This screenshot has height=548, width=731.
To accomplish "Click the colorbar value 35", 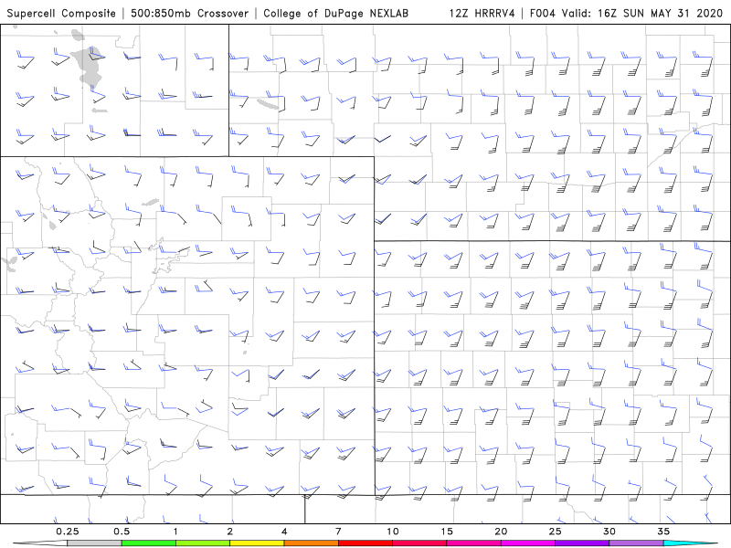I will point(663,532).
